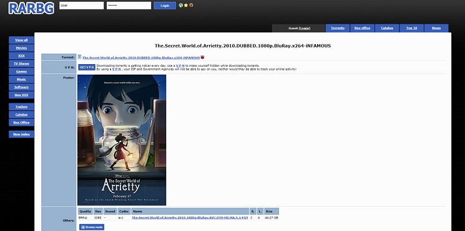Open the AVC.DTS-HD.MA.5.1-FGT torrent link
This screenshot has height=231, width=465.
(190, 218)
